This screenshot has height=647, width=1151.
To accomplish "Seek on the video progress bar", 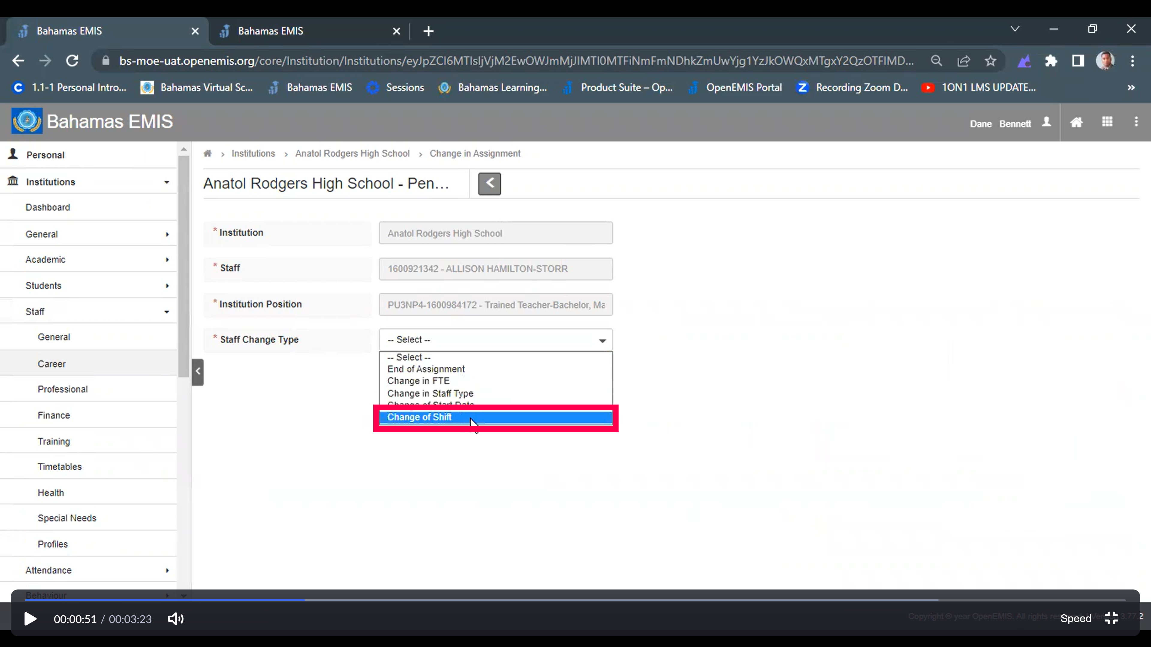I will [x=575, y=600].
